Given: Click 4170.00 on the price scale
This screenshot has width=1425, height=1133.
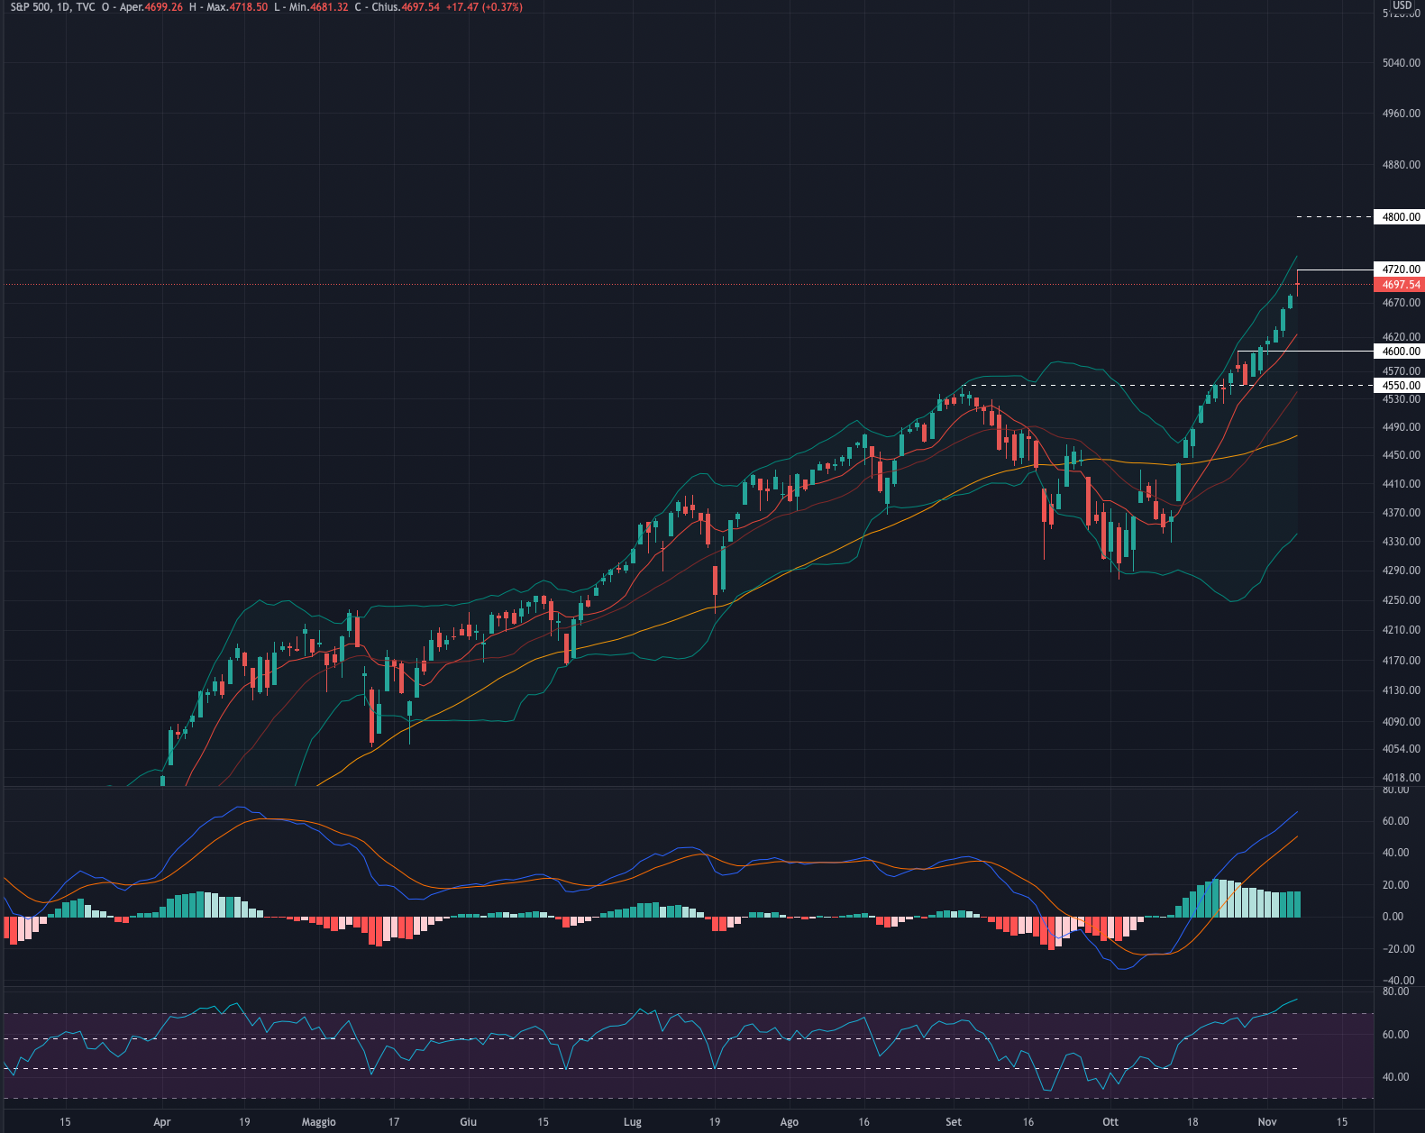Looking at the screenshot, I should (x=1402, y=661).
